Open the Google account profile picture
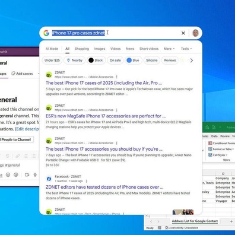 [195, 33]
